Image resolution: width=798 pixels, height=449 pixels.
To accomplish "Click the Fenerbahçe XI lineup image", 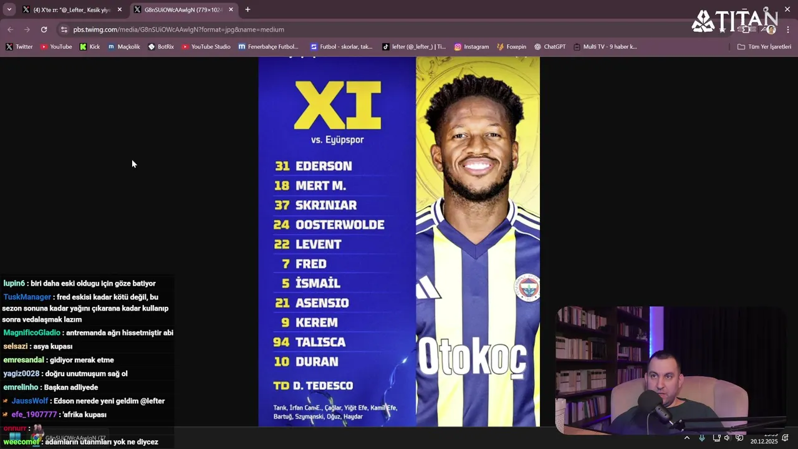I will point(399,242).
